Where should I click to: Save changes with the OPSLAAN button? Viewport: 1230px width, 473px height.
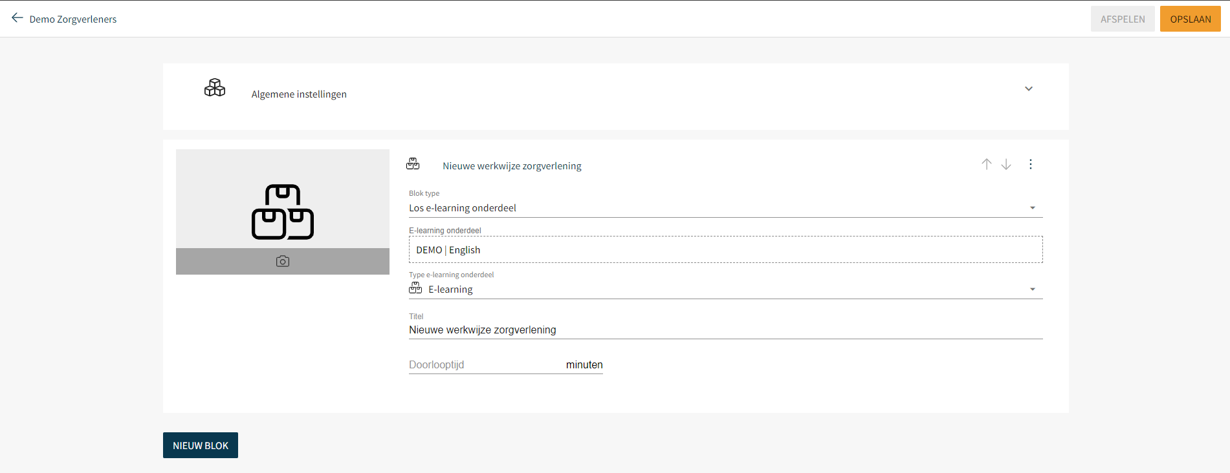pos(1190,19)
